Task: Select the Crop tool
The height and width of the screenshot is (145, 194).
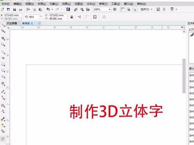Action: (x=3, y=38)
